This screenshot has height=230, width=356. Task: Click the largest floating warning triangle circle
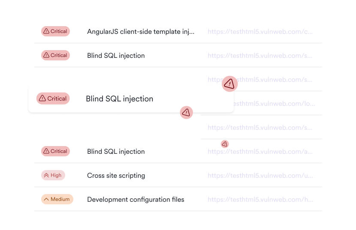(x=229, y=84)
